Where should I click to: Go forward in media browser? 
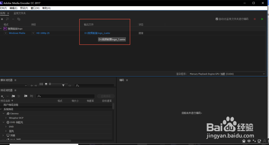pos(36,85)
